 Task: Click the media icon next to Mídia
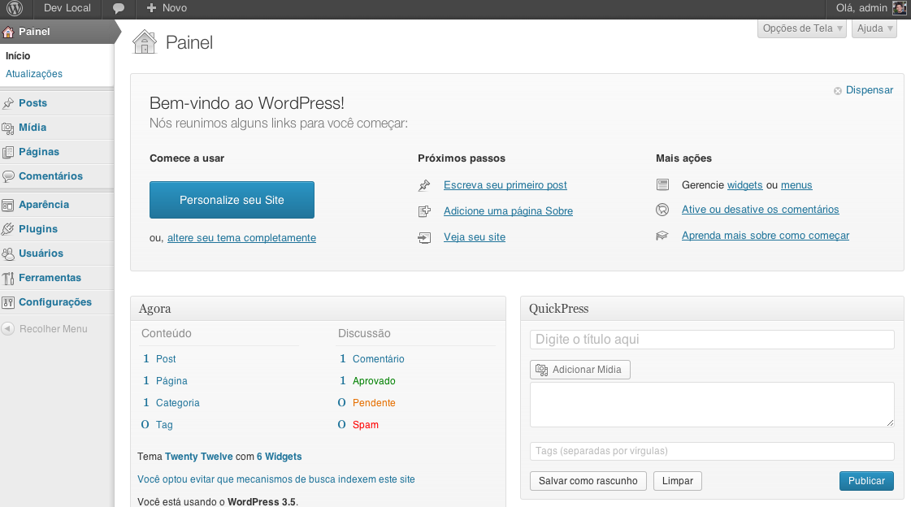[x=8, y=128]
